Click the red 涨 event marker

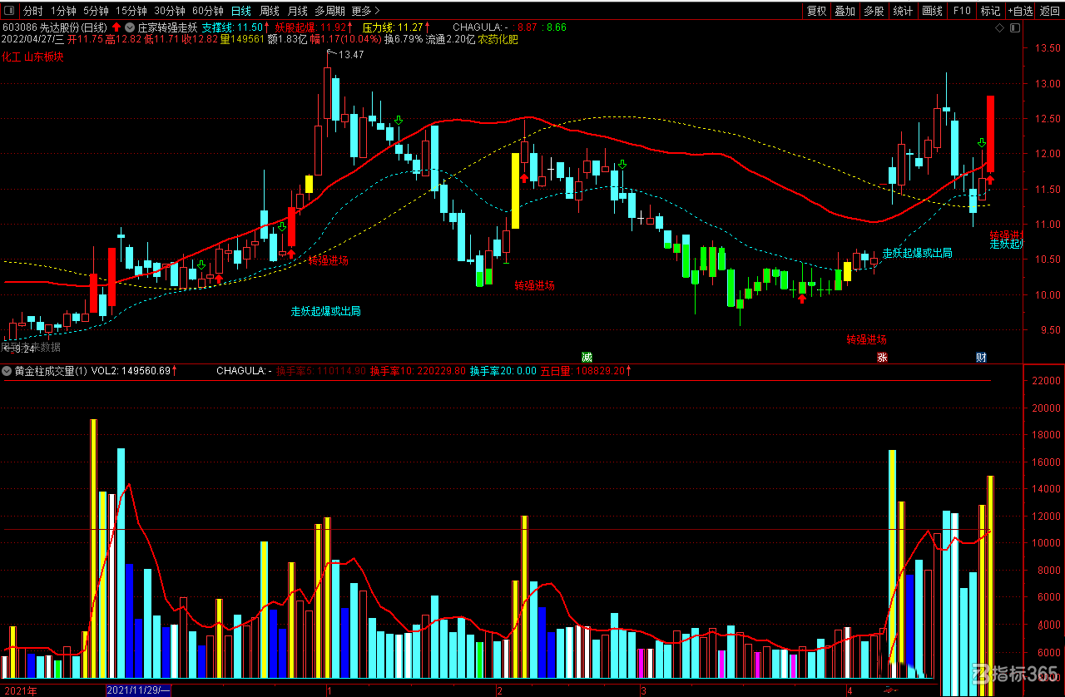[882, 358]
